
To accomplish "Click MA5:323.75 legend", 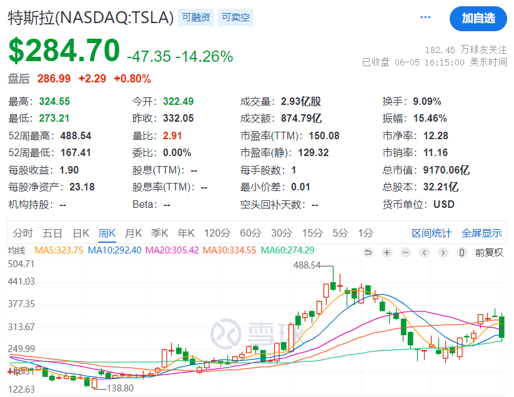I will tap(59, 250).
